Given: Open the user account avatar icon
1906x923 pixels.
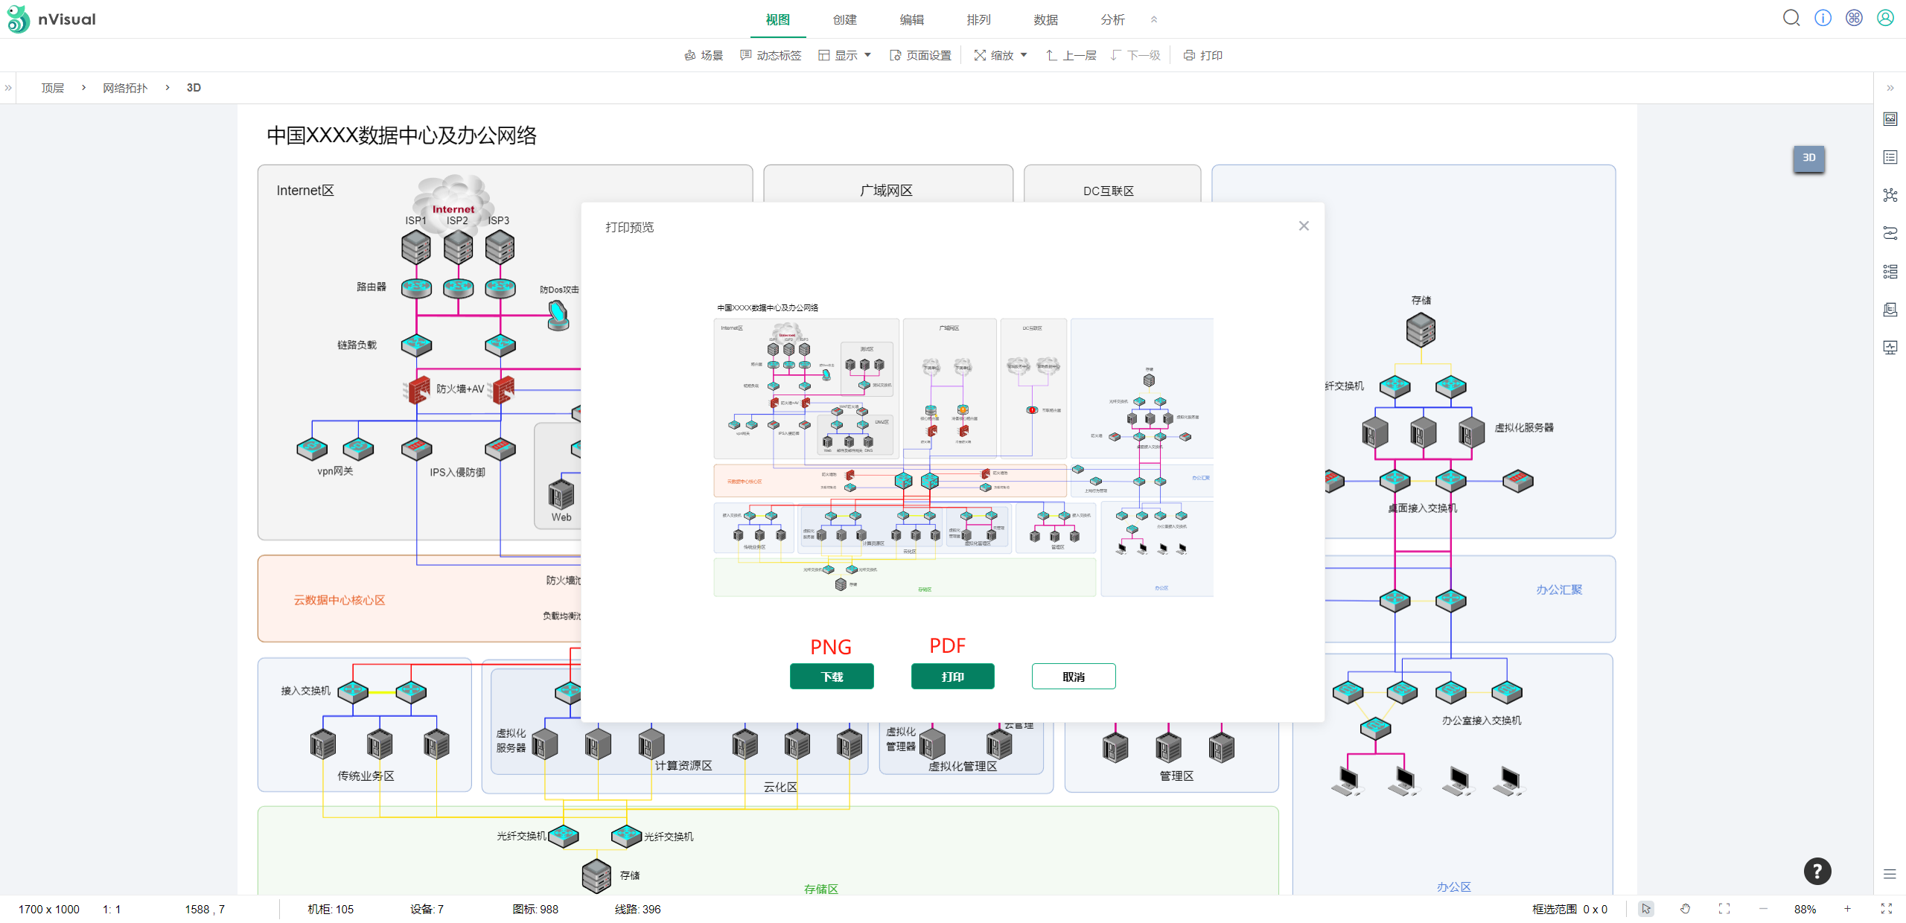Looking at the screenshot, I should (x=1885, y=18).
